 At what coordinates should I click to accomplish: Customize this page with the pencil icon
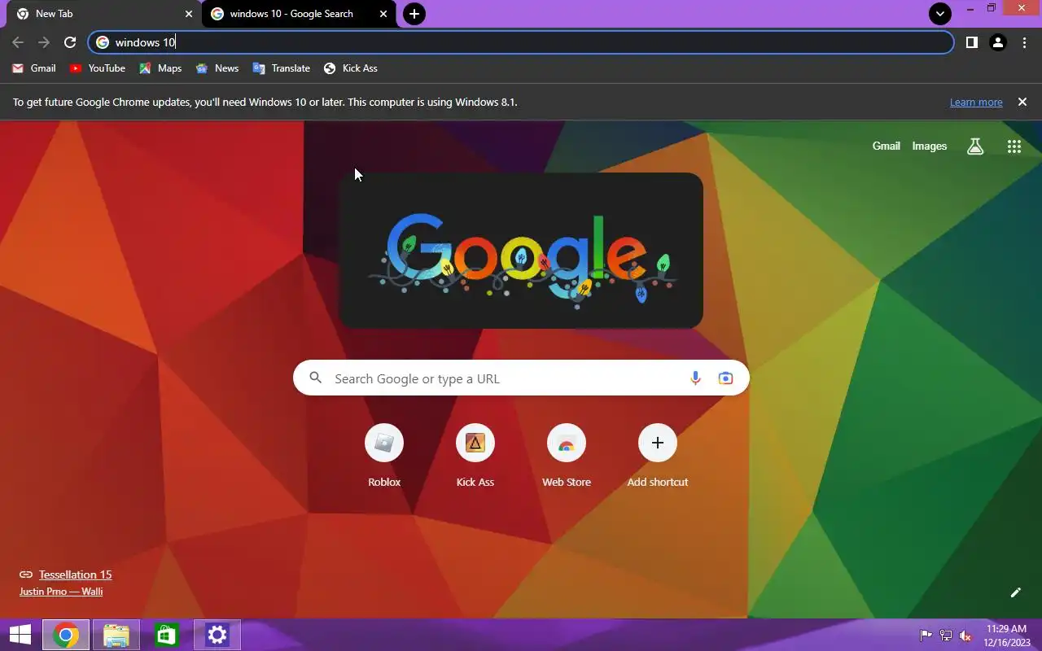coord(1015,592)
